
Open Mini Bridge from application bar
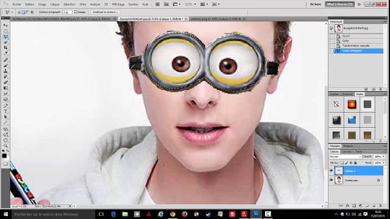pos(166,4)
